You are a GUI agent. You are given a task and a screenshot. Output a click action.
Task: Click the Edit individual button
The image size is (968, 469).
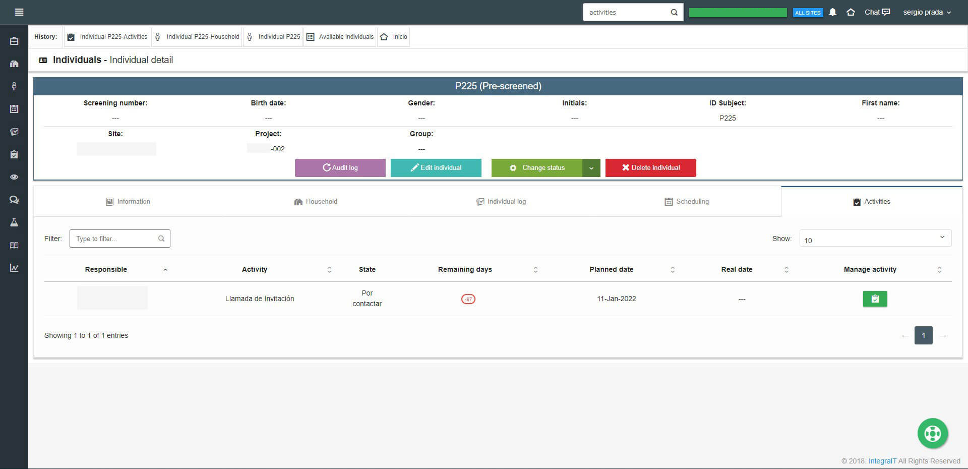[x=436, y=168]
